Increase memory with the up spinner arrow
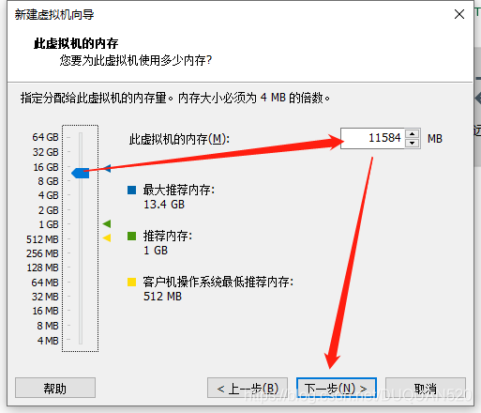The width and height of the screenshot is (481, 413). point(413,133)
